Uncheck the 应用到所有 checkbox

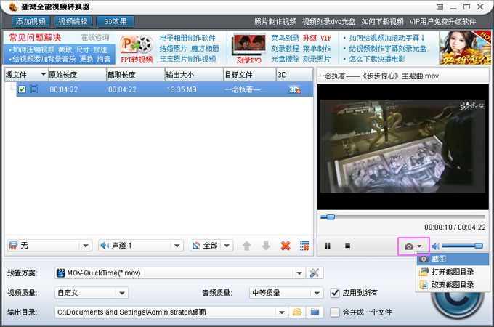point(335,293)
